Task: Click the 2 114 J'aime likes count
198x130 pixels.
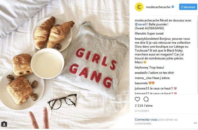Action: (x=143, y=106)
